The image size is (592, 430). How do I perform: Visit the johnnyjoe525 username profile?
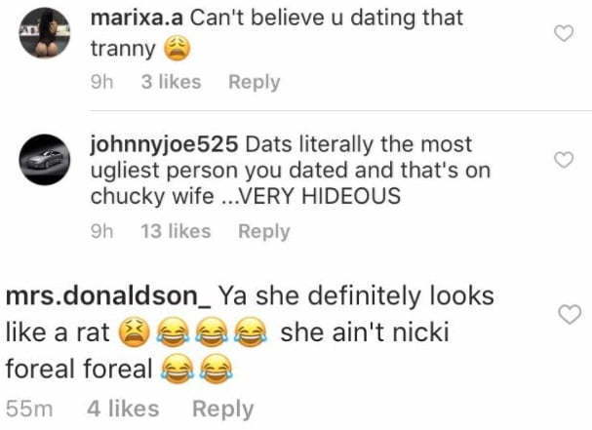tap(164, 145)
